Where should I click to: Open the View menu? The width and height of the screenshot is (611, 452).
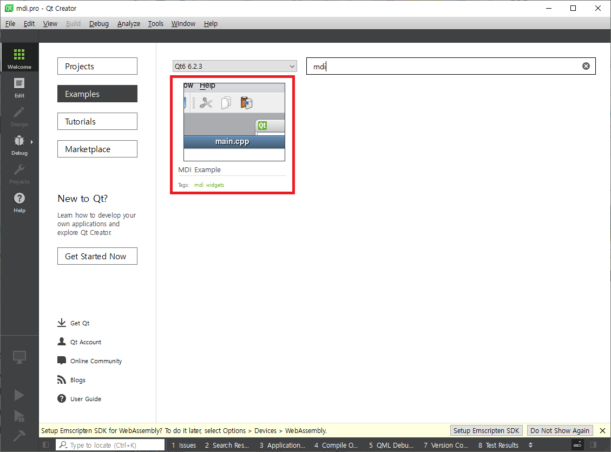[50, 24]
